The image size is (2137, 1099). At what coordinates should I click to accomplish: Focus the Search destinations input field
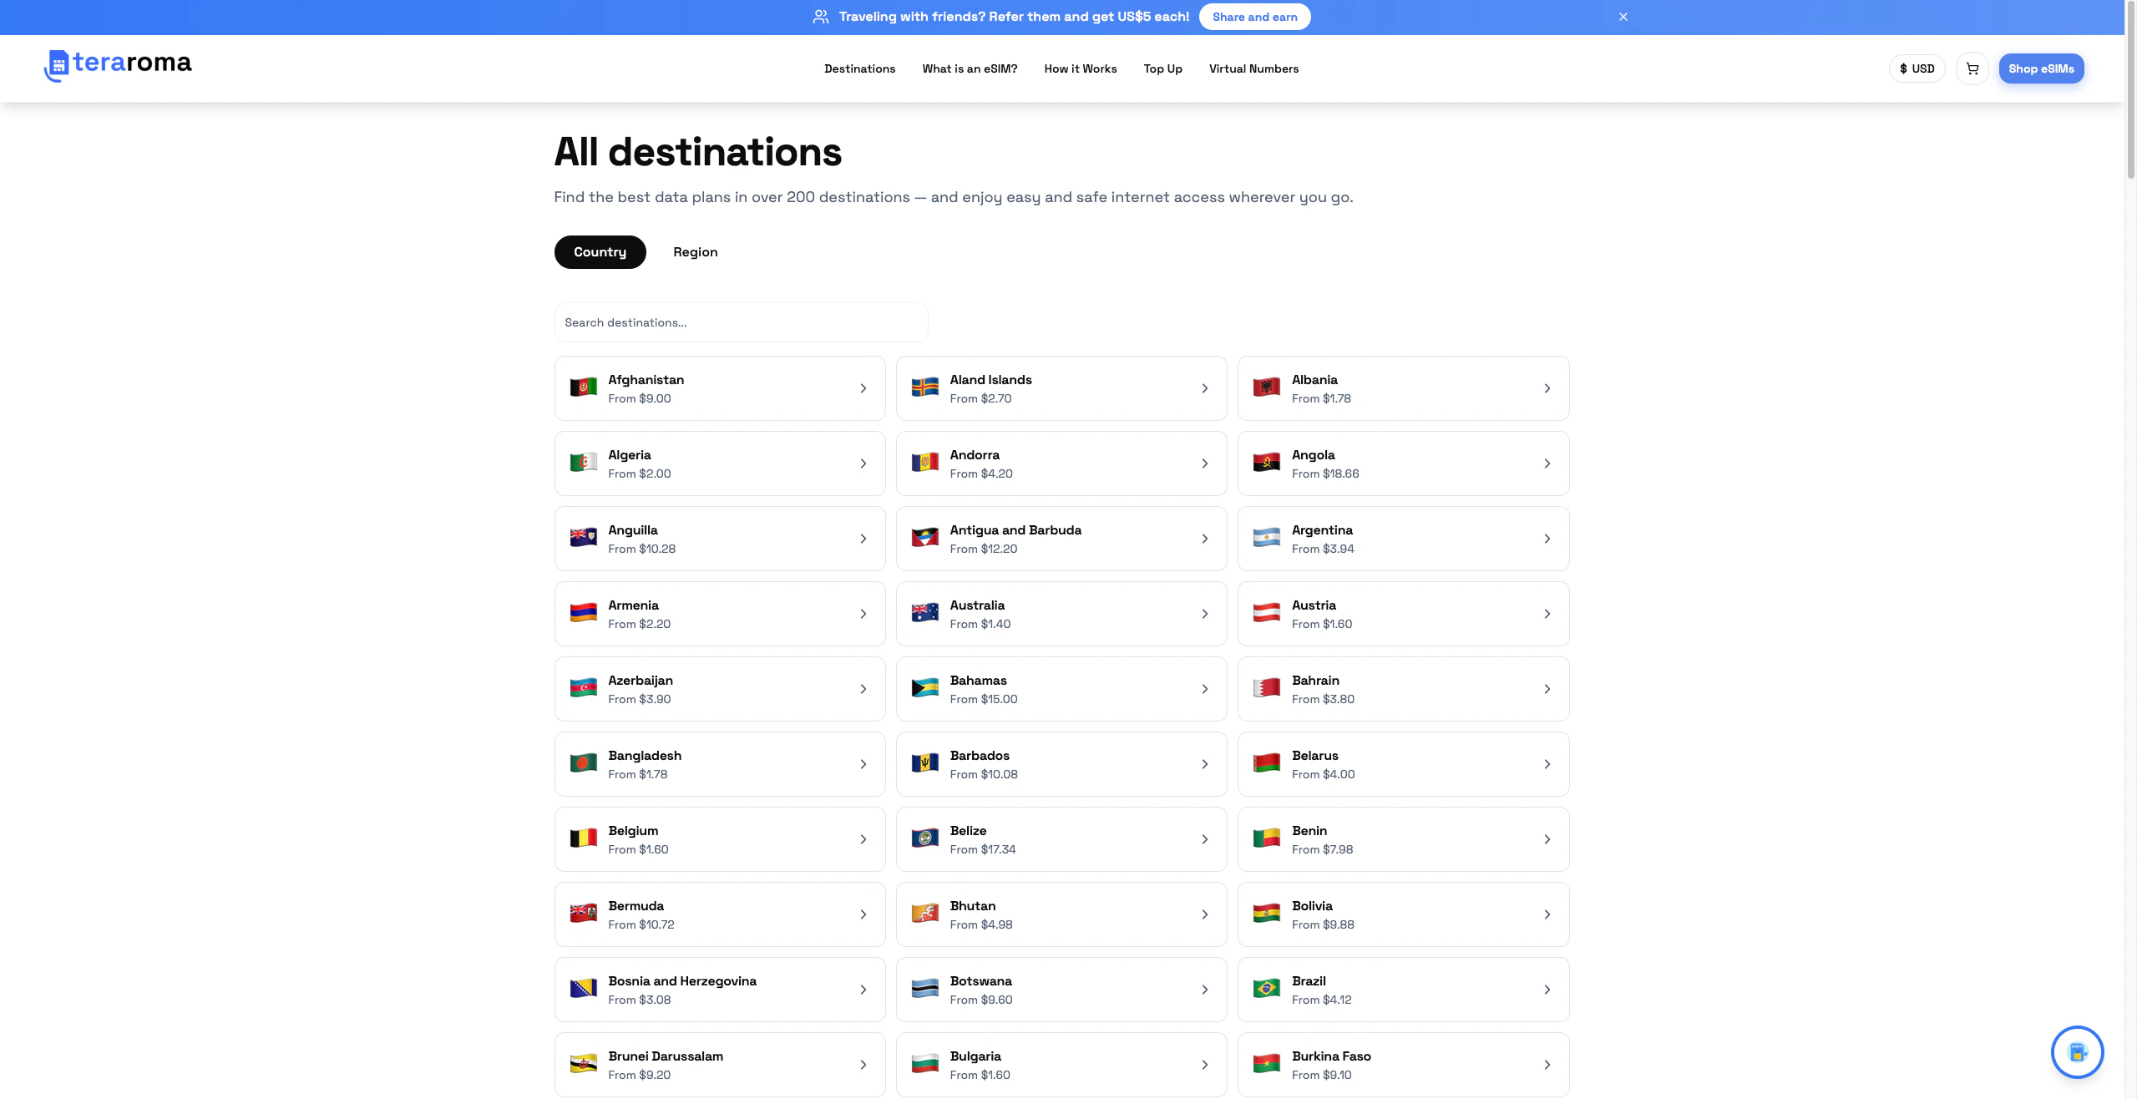[x=741, y=322]
